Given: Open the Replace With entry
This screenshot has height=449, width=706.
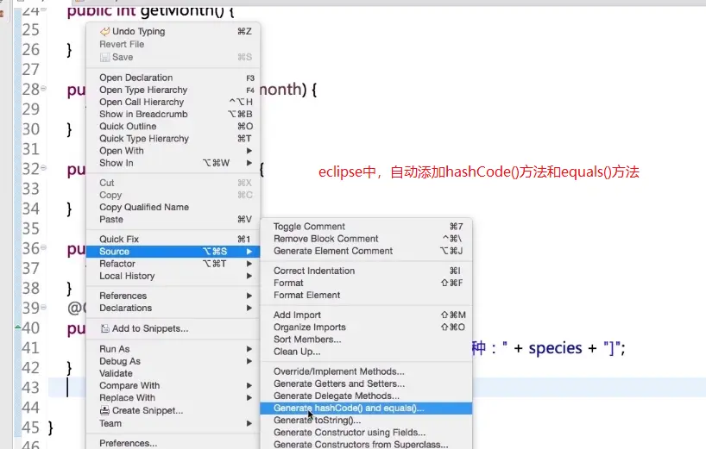Looking at the screenshot, I should click(x=173, y=398).
